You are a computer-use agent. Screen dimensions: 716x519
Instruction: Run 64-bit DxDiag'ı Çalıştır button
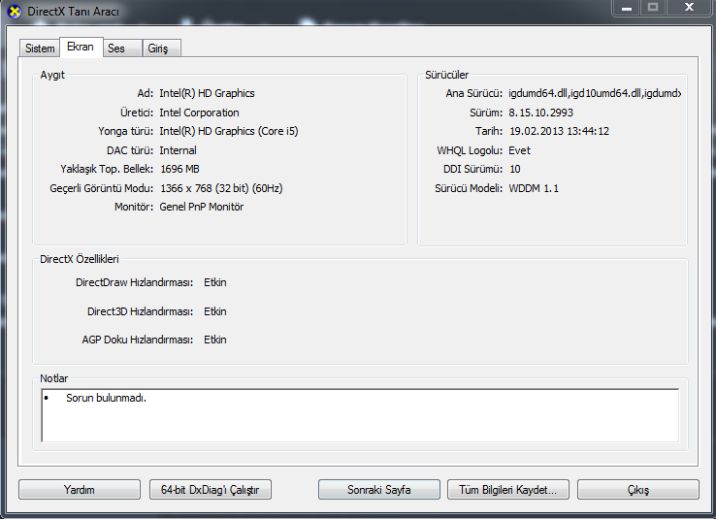(x=211, y=490)
